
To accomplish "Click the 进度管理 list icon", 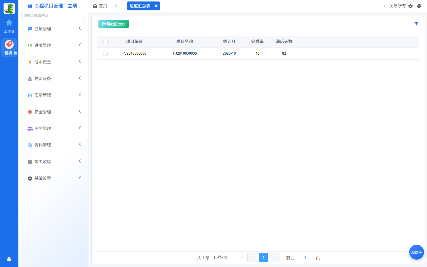I will coord(30,45).
